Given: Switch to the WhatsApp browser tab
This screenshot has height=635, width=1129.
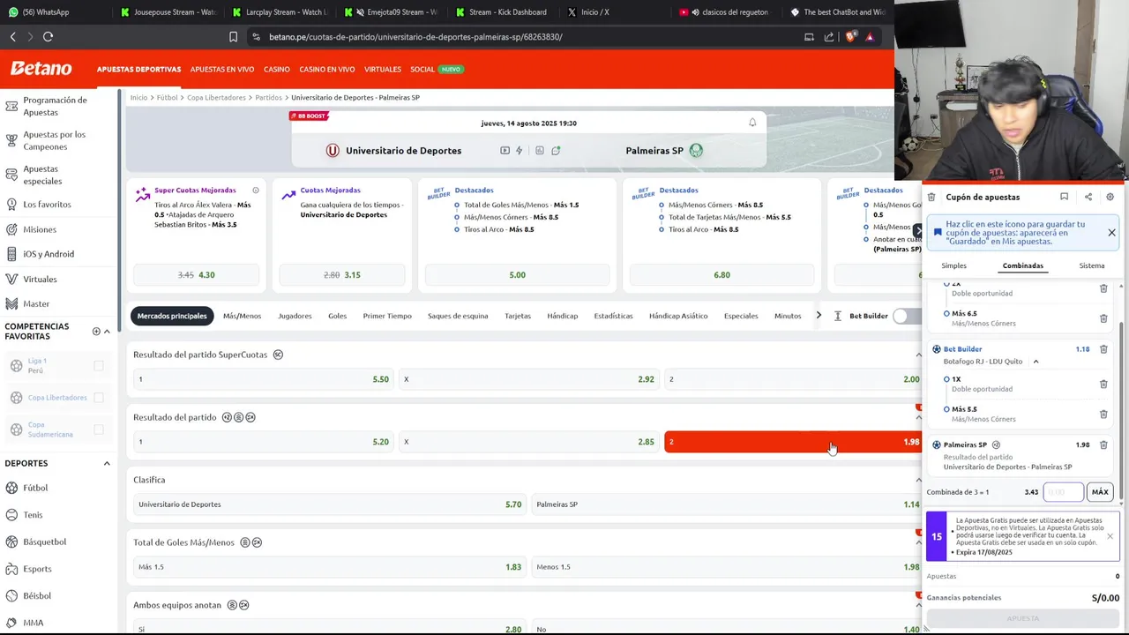Looking at the screenshot, I should pyautogui.click(x=45, y=12).
